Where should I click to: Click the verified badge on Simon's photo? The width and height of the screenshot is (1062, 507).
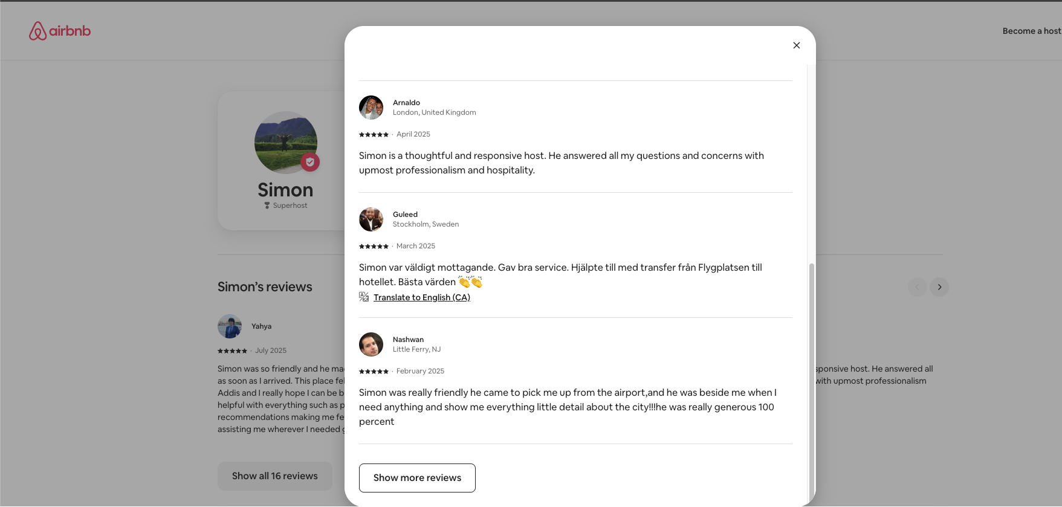point(310,162)
